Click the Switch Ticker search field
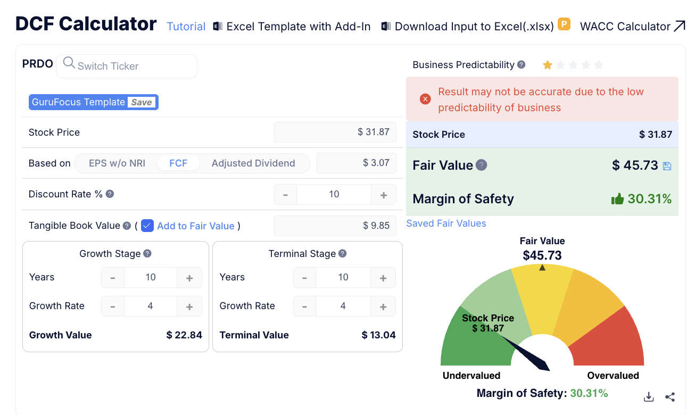This screenshot has width=695, height=415. tap(128, 66)
